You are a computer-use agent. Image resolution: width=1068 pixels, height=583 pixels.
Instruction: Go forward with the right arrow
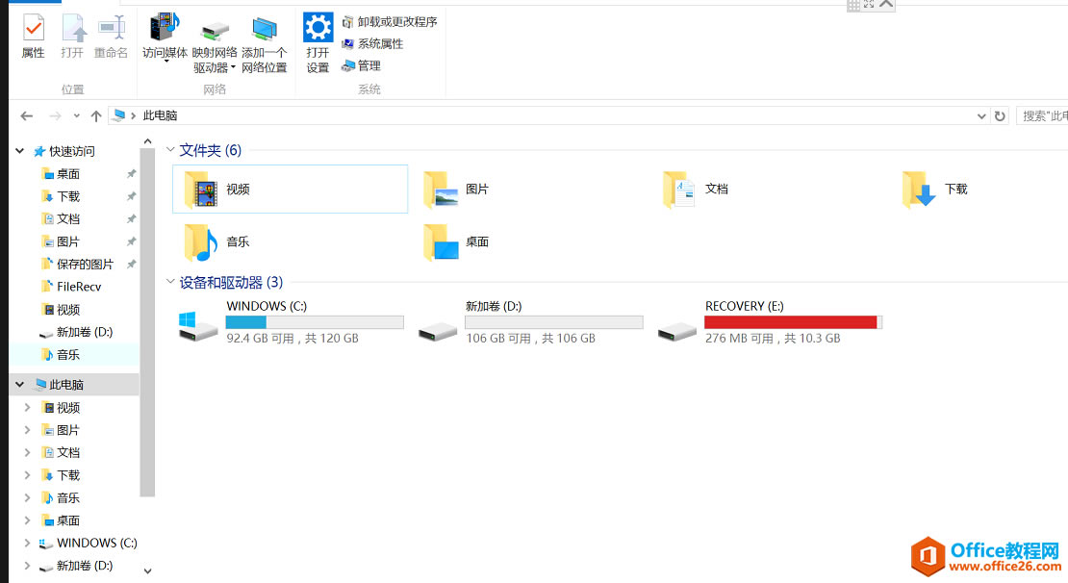[x=55, y=115]
